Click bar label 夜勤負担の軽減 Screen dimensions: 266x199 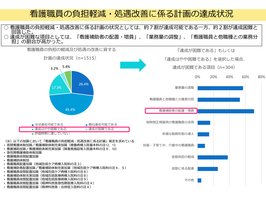(183, 157)
